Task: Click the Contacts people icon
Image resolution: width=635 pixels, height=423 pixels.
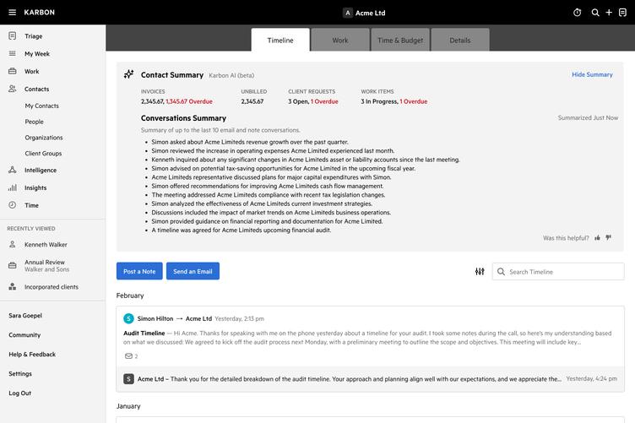Action: (x=13, y=89)
